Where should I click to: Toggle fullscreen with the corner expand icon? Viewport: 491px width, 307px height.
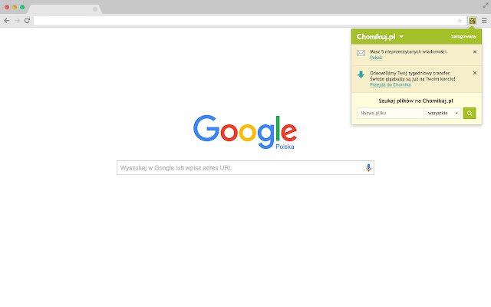pos(486,5)
